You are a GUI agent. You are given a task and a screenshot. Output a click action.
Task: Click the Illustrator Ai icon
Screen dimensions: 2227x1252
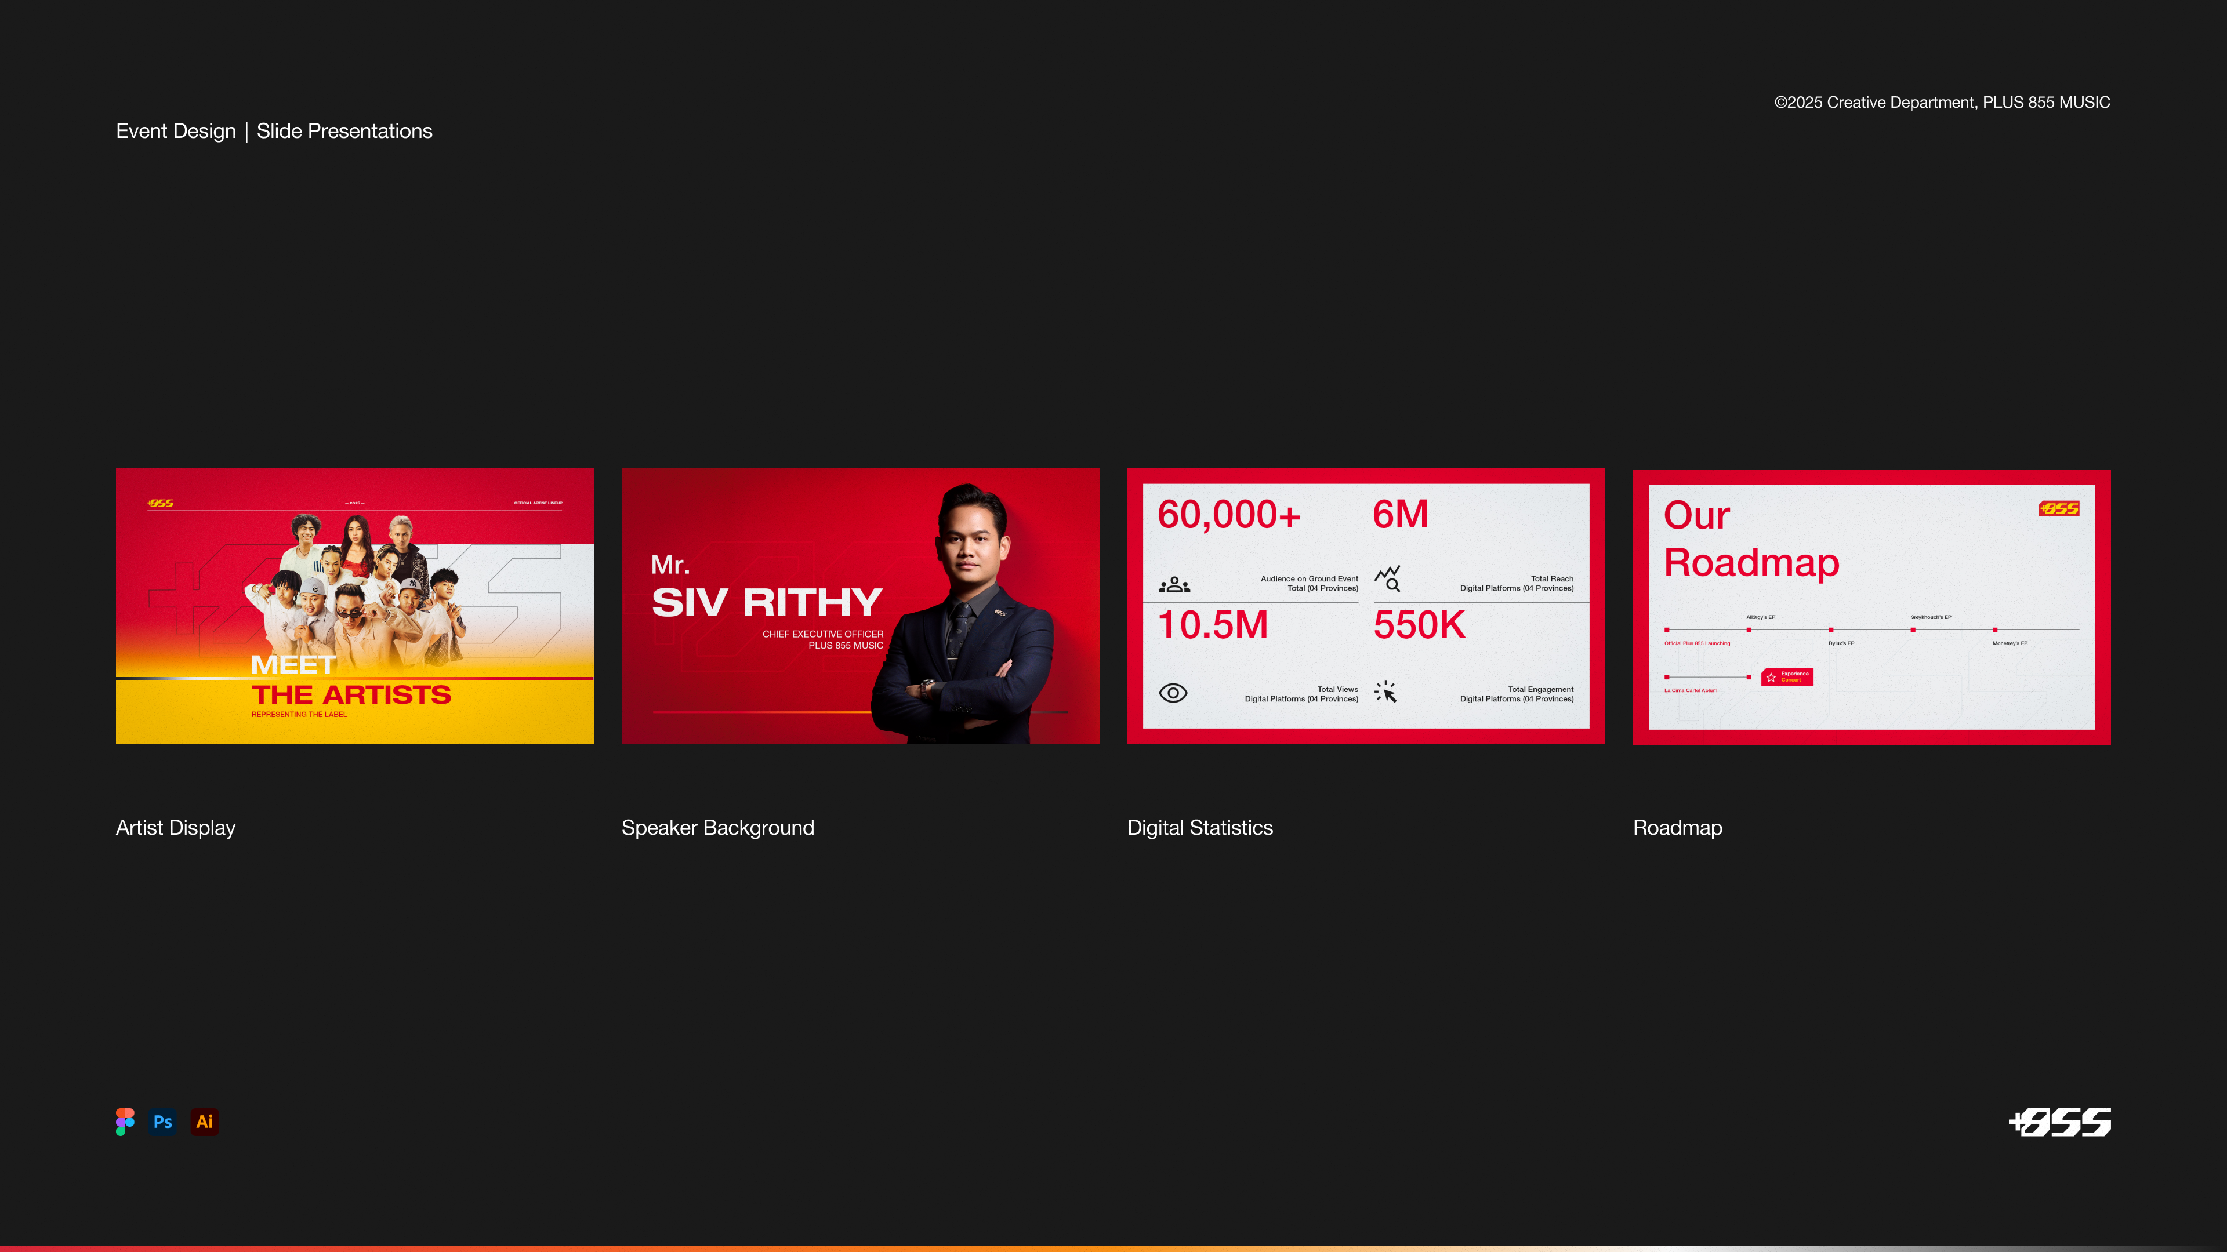204,1122
